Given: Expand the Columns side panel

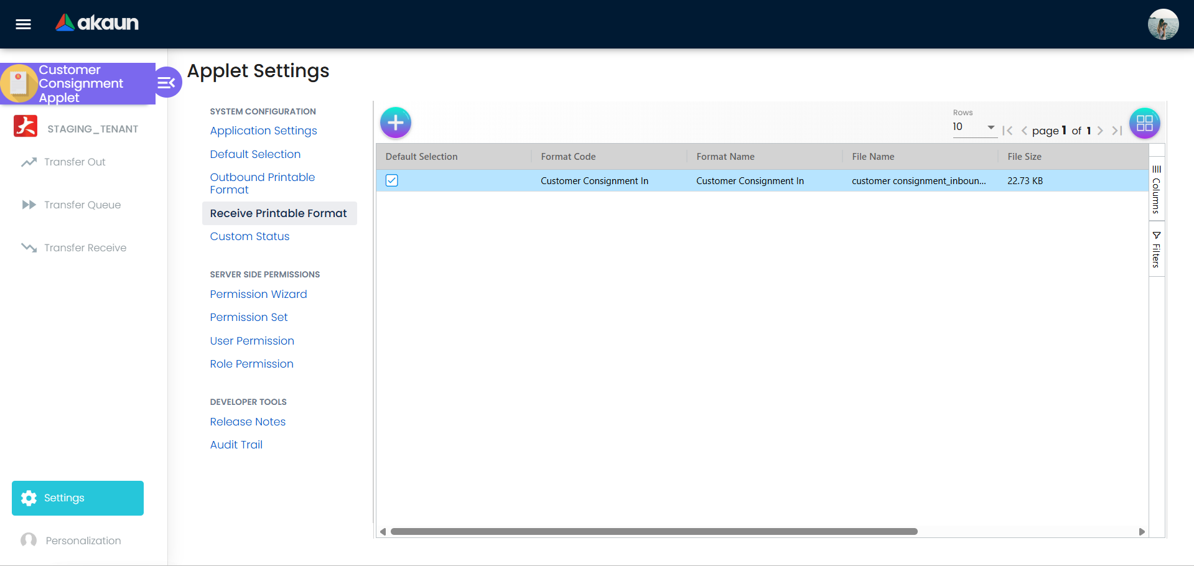Looking at the screenshot, I should [x=1155, y=190].
